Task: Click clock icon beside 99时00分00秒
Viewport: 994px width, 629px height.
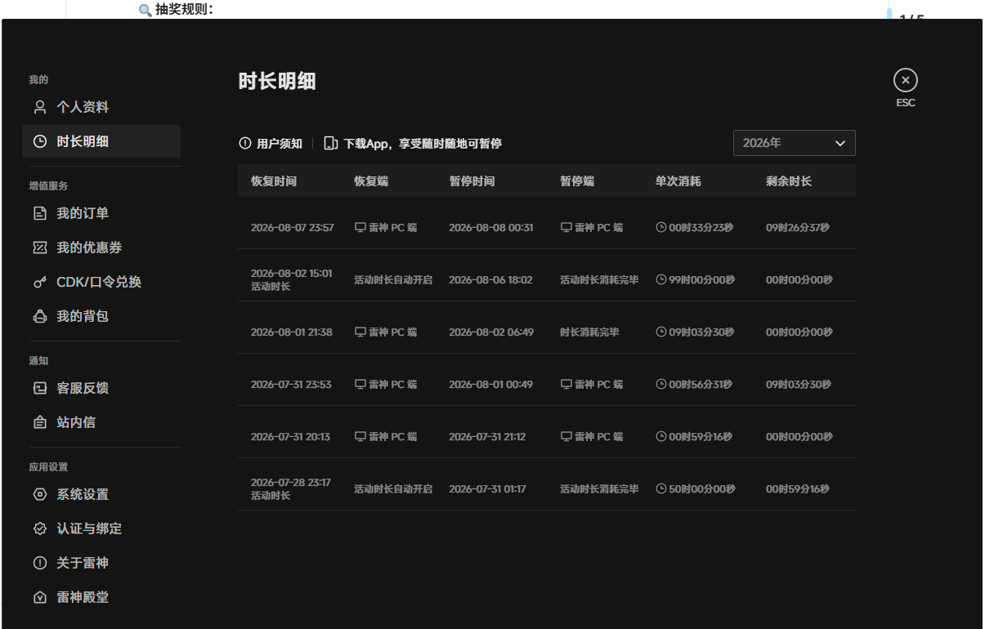Action: [x=661, y=279]
